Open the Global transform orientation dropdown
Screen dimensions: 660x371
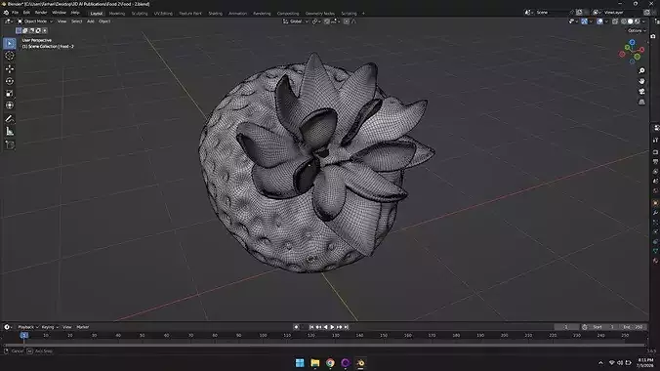click(x=296, y=21)
